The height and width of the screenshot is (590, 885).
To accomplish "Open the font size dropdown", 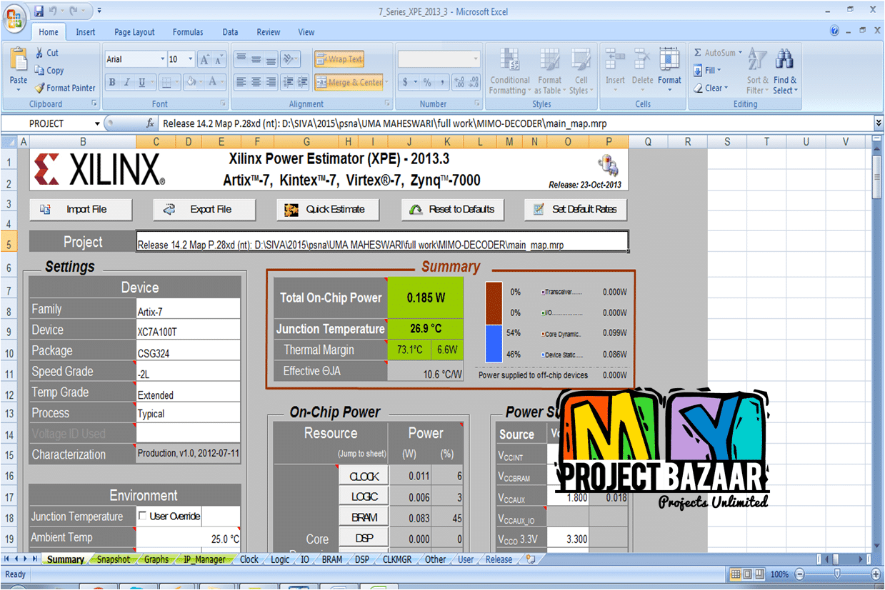I will coord(190,59).
